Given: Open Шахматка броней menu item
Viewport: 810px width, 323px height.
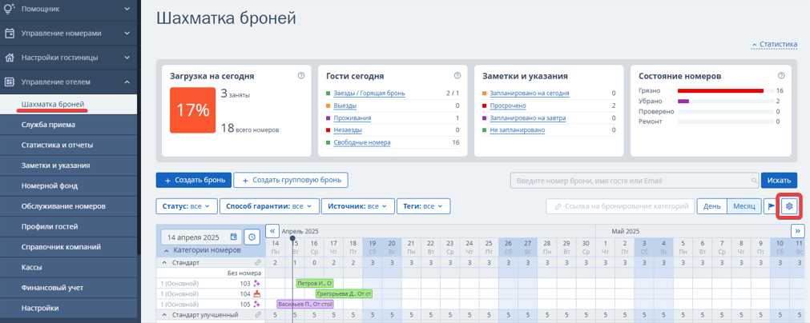Looking at the screenshot, I should coord(68,104).
